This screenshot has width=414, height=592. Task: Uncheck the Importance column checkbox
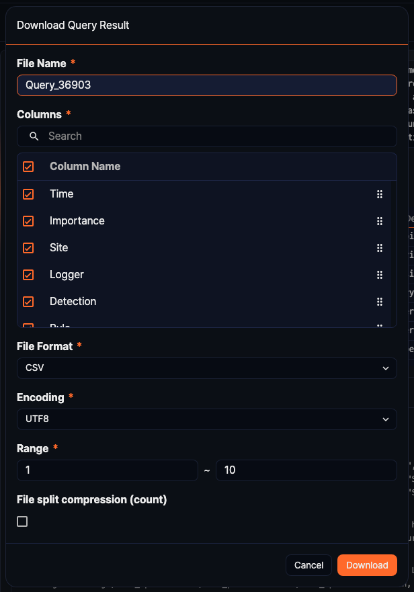28,220
